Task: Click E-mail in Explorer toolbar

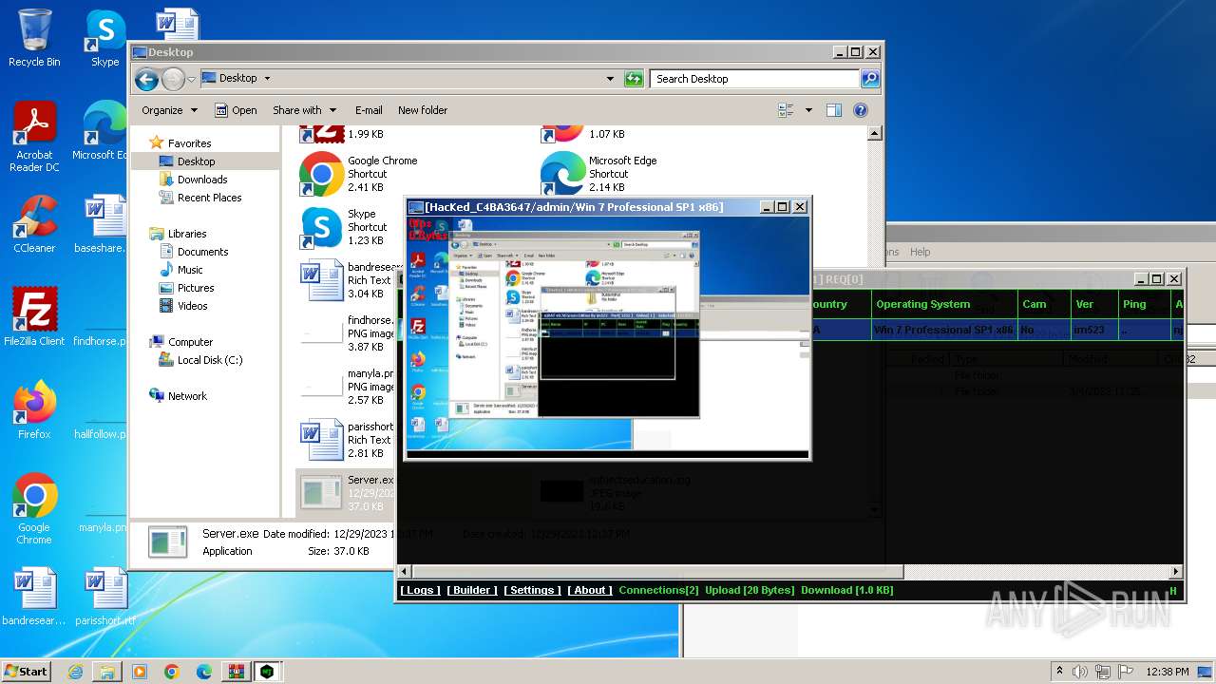Action: click(369, 110)
